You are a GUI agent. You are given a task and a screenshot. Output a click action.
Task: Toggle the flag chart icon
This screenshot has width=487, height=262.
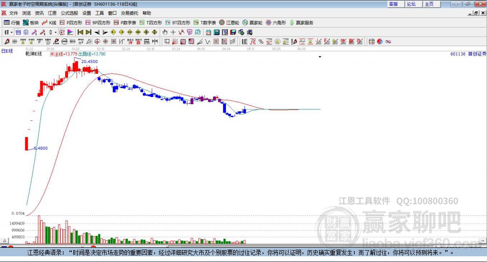pos(70,32)
